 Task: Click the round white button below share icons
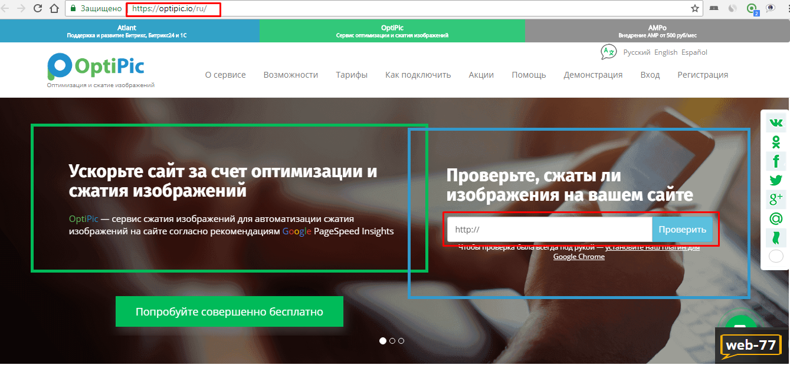(x=776, y=256)
